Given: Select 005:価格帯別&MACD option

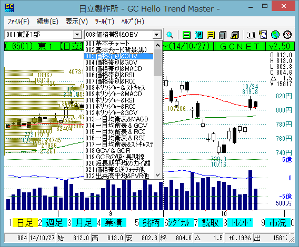Looking at the screenshot, I should [x=118, y=69].
